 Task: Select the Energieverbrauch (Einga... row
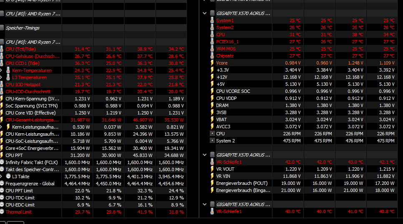(303, 190)
